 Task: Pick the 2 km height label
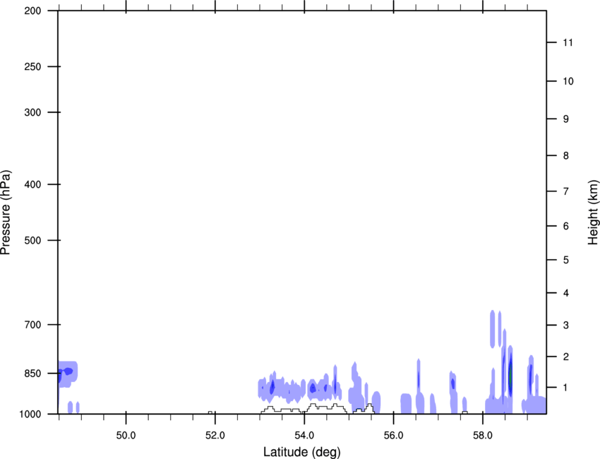566,357
